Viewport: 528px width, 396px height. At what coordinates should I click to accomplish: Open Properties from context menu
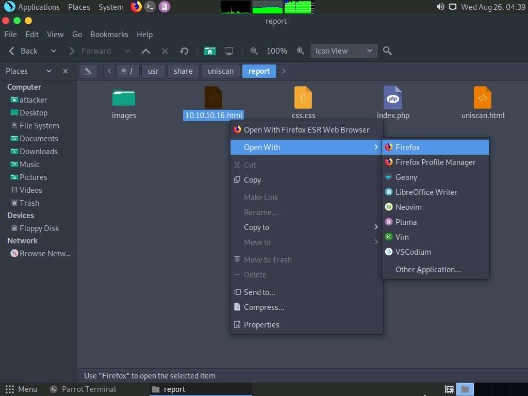306,325
